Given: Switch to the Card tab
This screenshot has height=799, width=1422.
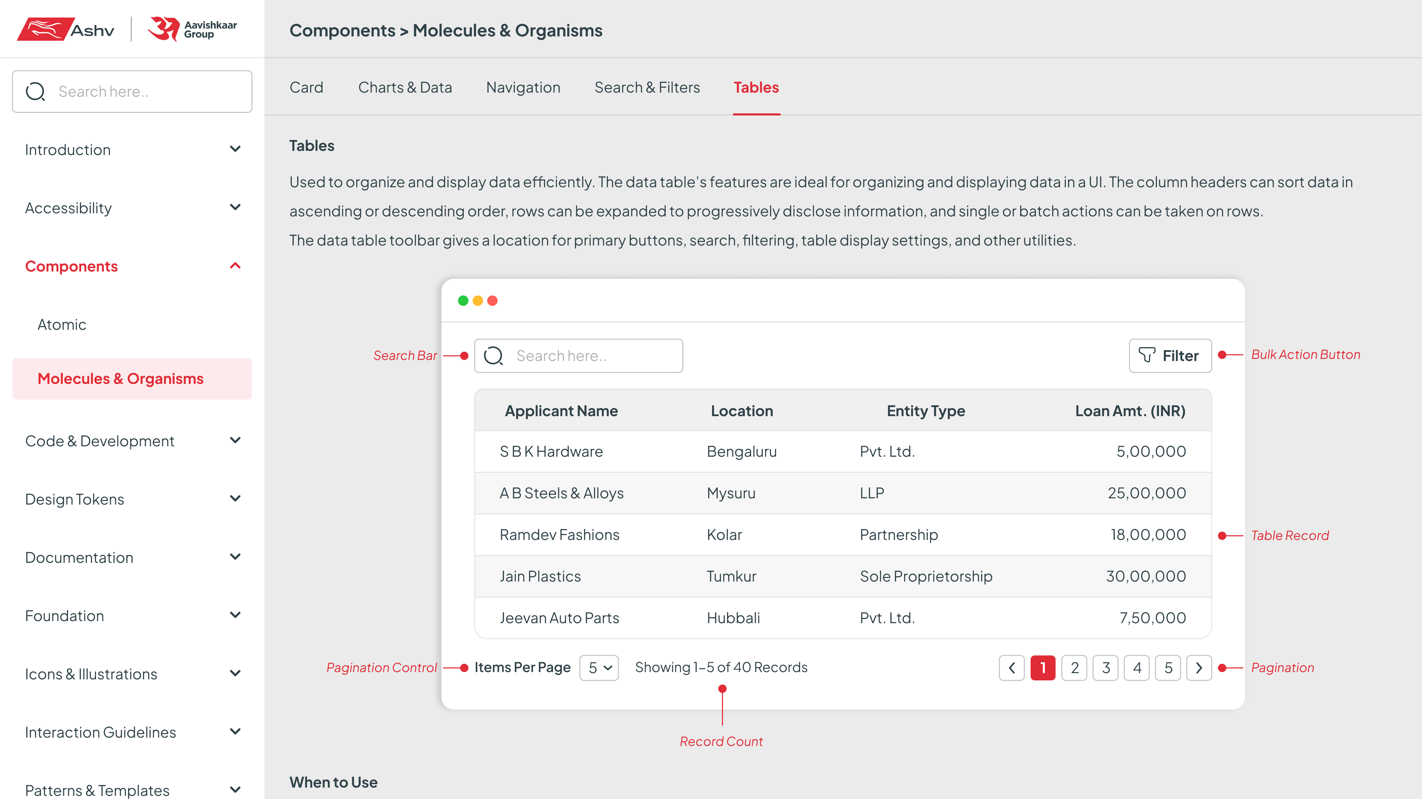Looking at the screenshot, I should [306, 87].
